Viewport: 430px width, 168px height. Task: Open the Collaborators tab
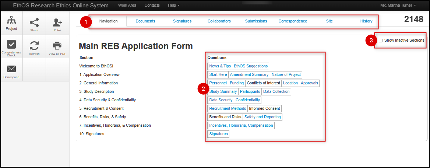219,21
